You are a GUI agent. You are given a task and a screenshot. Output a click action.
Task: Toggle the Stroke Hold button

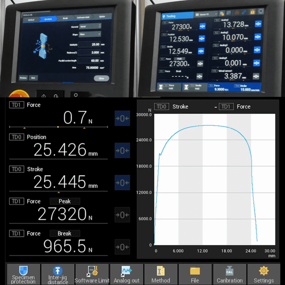(x=195, y=87)
